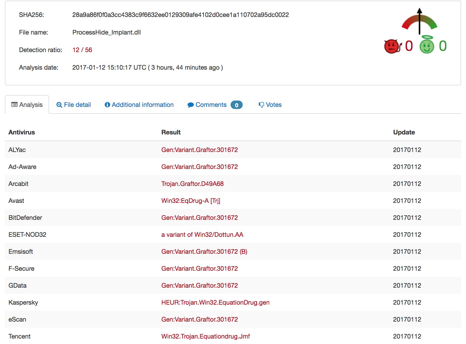
Task: Click Tencent's Win32.Trojan.Equationdrug.Jmf result
Action: pos(206,336)
